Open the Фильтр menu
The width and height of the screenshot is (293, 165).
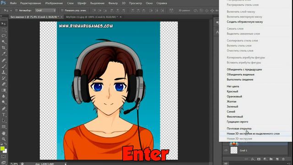pos(113,3)
